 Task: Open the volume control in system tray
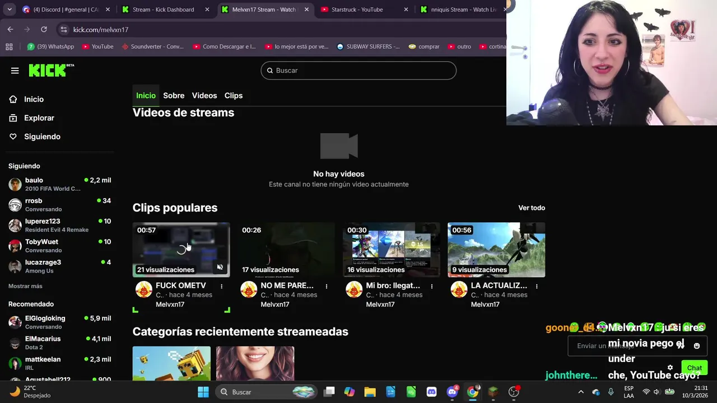pos(658,392)
